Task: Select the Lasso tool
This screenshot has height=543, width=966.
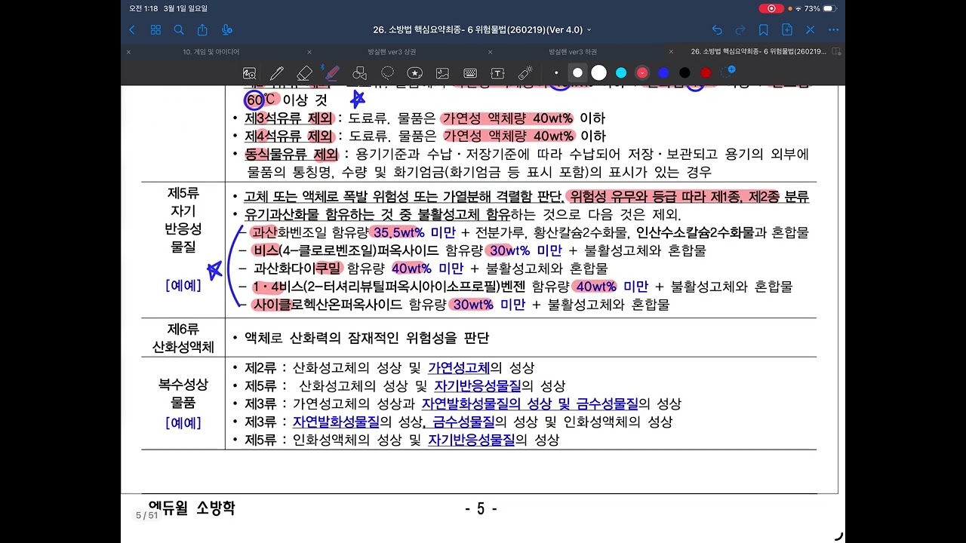Action: [387, 73]
